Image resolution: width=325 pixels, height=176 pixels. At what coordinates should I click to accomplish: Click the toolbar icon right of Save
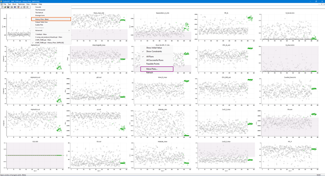pyautogui.click(x=12, y=7)
